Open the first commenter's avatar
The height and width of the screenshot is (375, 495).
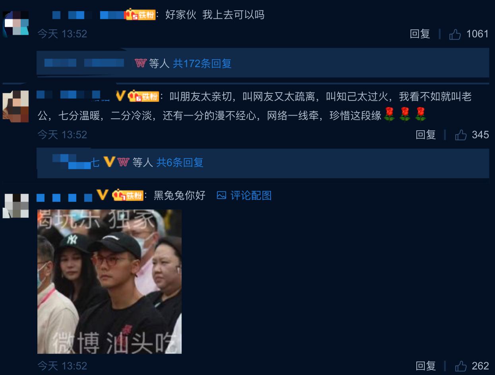16,23
